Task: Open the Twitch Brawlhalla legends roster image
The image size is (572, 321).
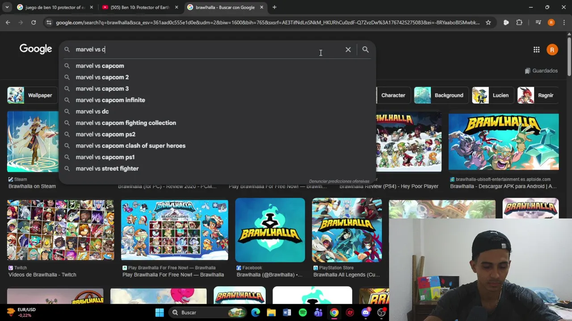Action: tap(60, 230)
